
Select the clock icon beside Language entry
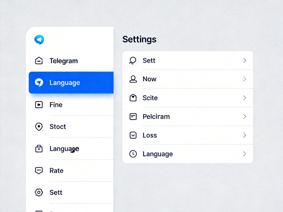click(133, 154)
